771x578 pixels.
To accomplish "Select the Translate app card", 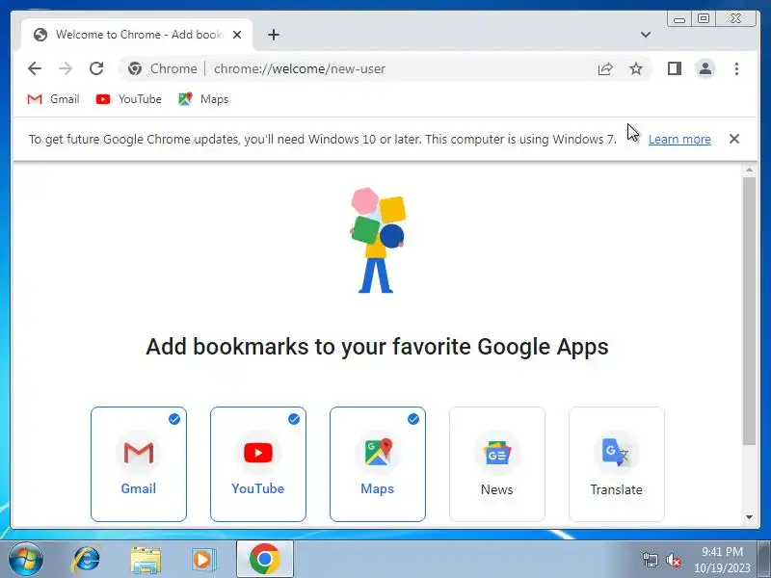I will pos(617,464).
